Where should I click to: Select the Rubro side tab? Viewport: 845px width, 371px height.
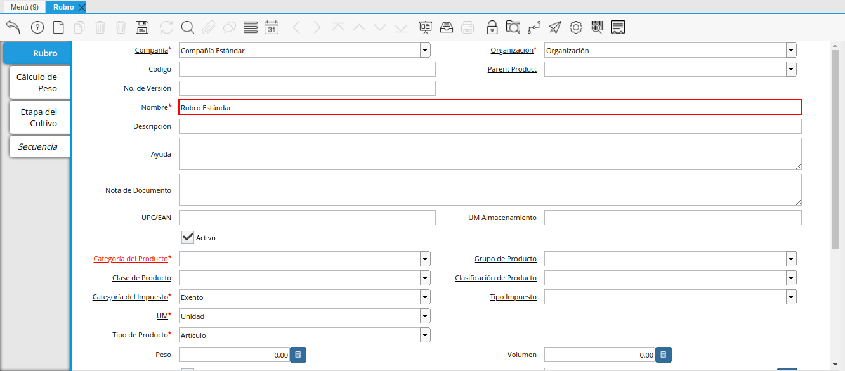point(37,53)
